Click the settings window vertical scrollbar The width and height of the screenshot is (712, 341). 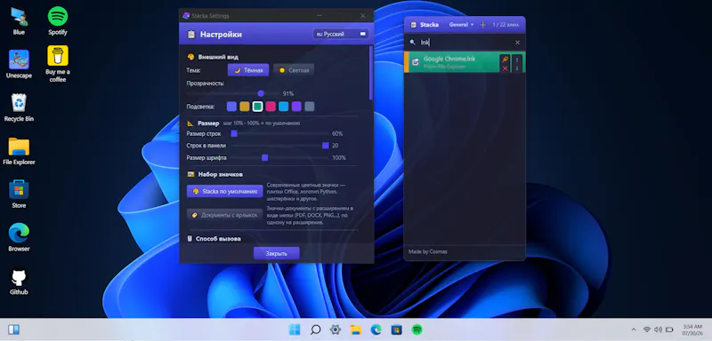[371, 73]
